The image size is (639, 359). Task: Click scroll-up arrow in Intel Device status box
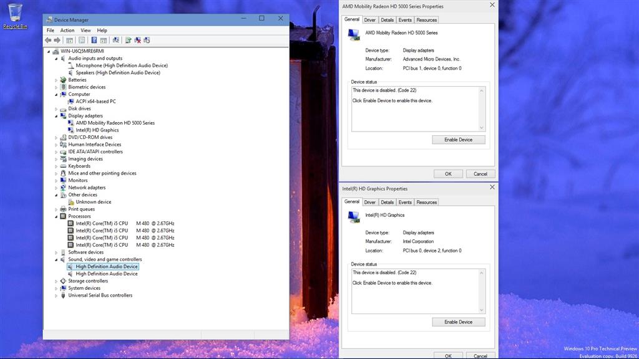coord(481,273)
